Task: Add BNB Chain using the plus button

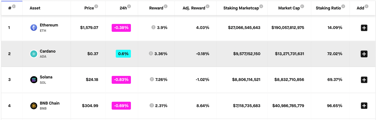Action: pyautogui.click(x=364, y=106)
